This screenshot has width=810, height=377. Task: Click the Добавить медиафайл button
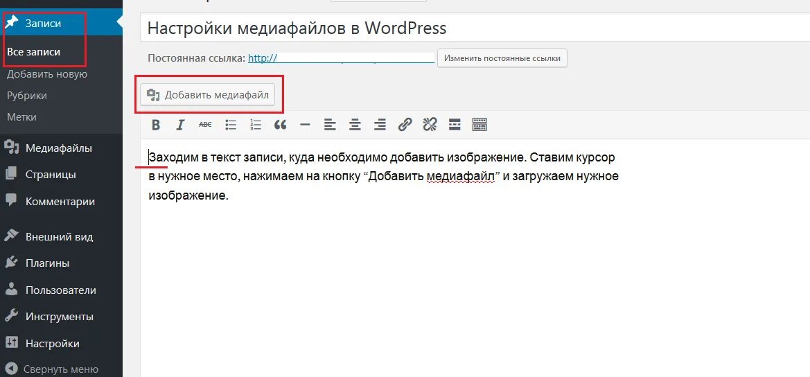tap(208, 95)
